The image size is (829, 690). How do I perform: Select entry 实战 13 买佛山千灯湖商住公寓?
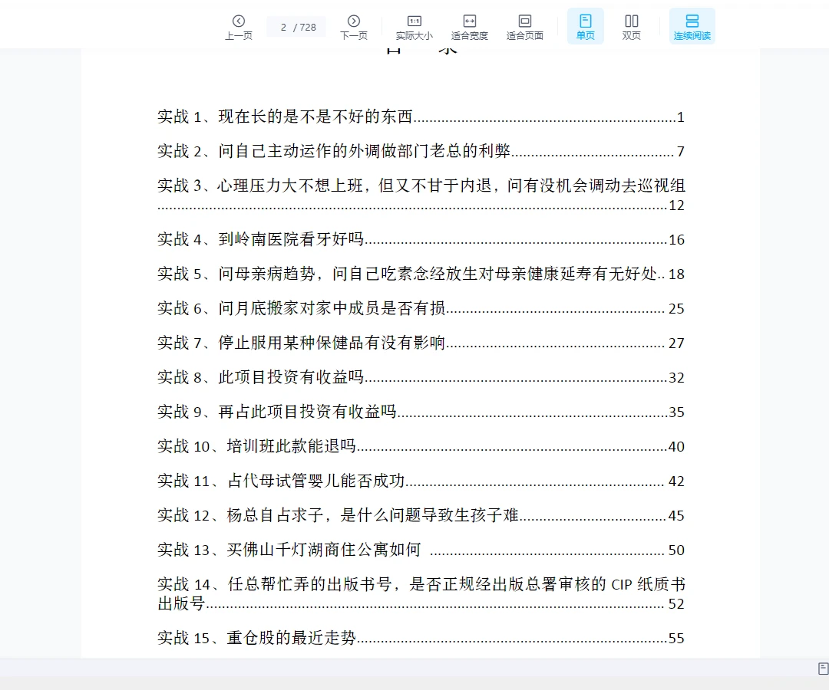point(421,550)
